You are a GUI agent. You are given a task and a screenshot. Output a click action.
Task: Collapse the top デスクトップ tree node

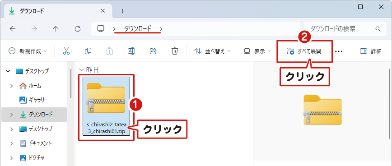(x=8, y=71)
